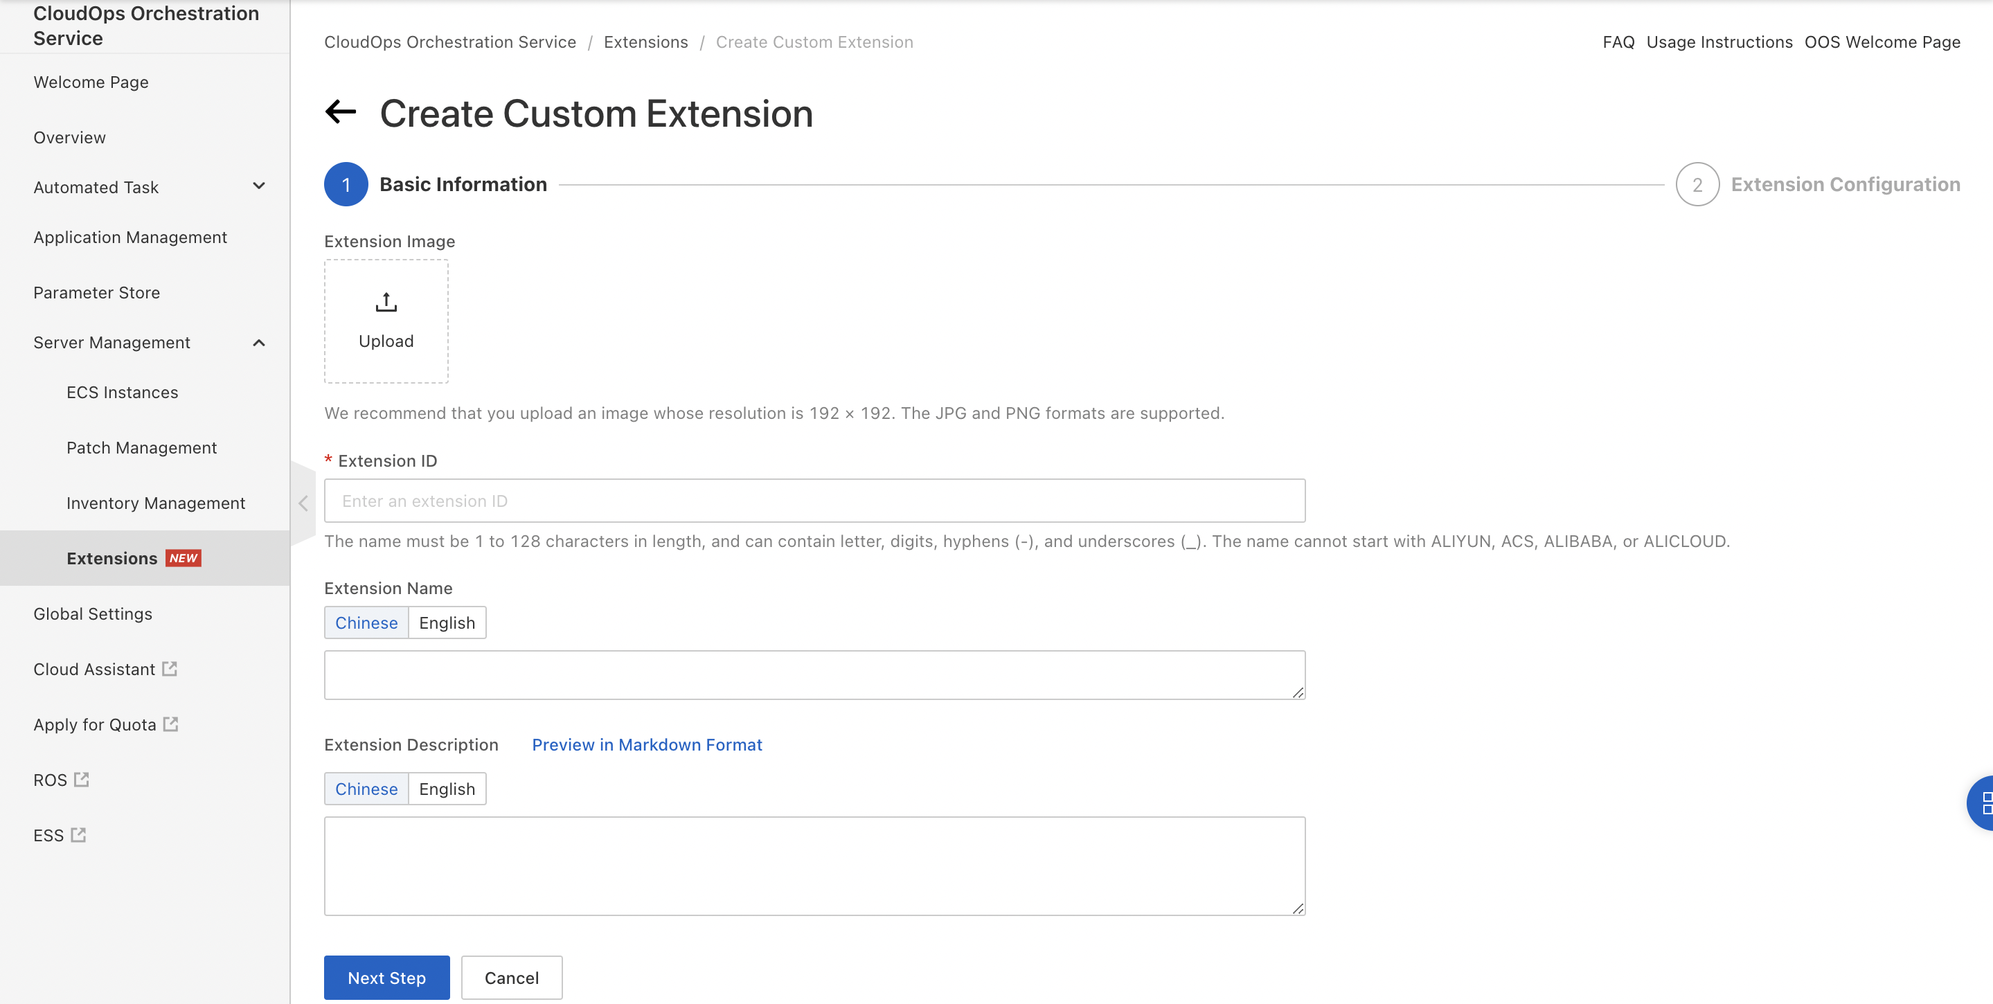Image resolution: width=1993 pixels, height=1004 pixels.
Task: Click the external link icon beside ROS
Action: click(x=81, y=779)
